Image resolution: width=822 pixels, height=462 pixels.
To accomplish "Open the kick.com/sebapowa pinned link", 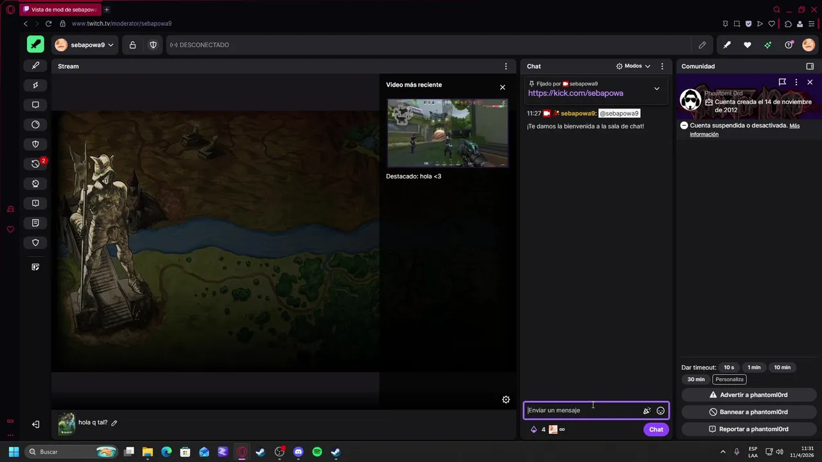I will coord(575,93).
